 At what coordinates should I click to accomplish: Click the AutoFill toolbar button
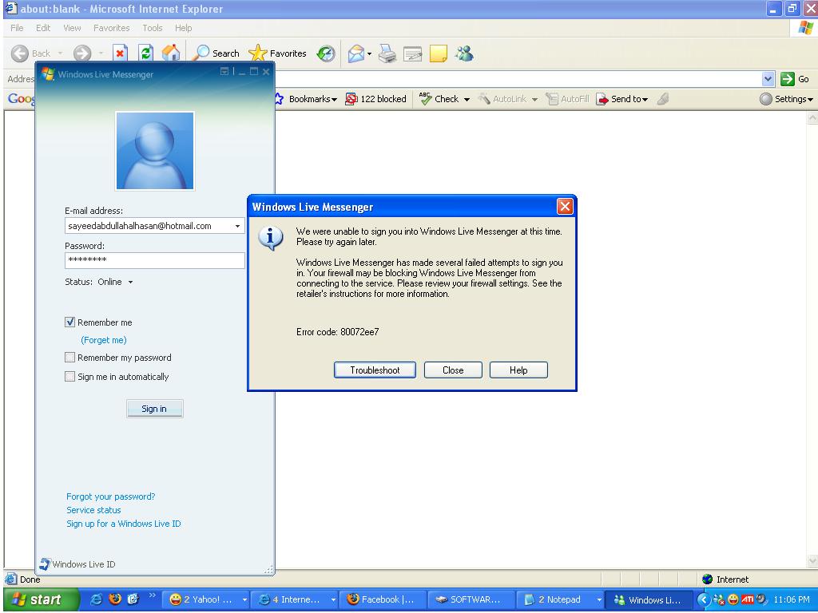(x=568, y=99)
